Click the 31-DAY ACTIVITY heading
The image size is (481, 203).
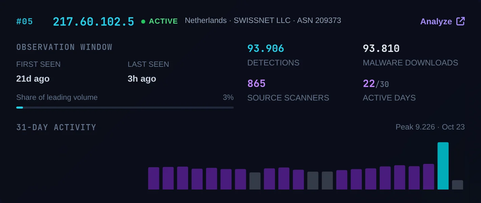56,127
